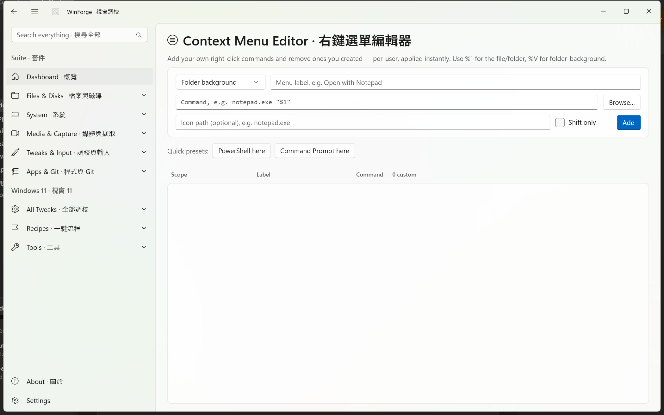Expand the Apps & Git chevron
This screenshot has width=664, height=415.
click(144, 171)
